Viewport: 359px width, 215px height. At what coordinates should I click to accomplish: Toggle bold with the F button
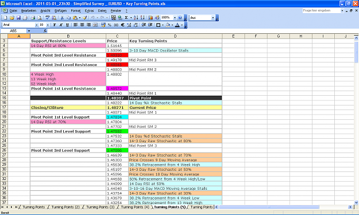(55, 25)
